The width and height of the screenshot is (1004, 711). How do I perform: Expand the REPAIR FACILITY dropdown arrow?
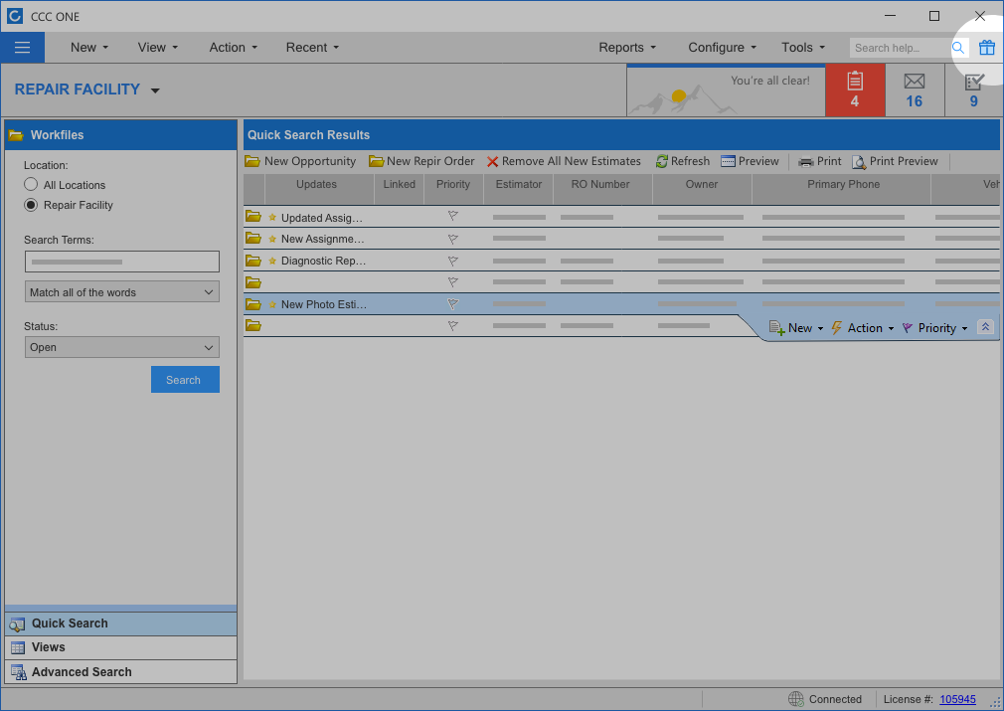(155, 90)
